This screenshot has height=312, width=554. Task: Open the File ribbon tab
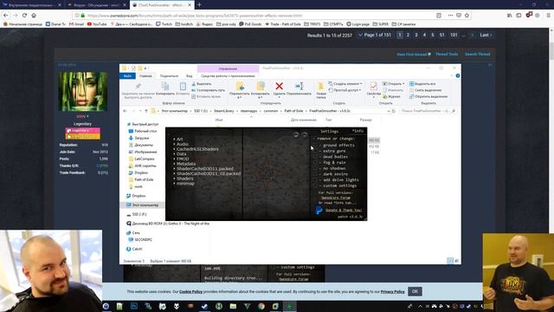(127, 76)
